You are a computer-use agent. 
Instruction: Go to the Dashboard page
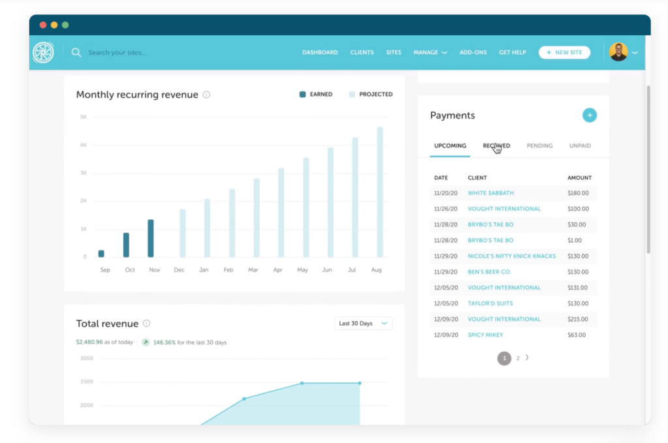[320, 52]
